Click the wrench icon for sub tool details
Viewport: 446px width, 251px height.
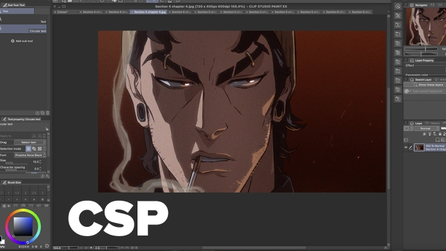click(x=48, y=176)
